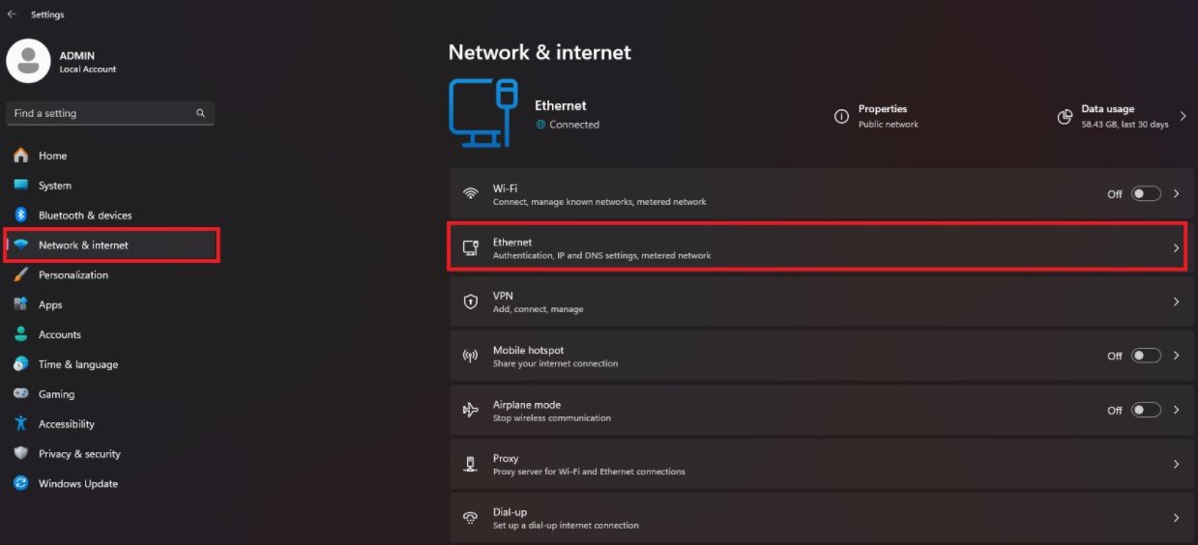The width and height of the screenshot is (1198, 545).
Task: Turn on the Airplane mode switch
Action: pos(1146,410)
